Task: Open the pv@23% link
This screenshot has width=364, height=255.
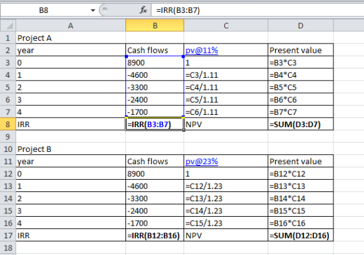Action: (x=201, y=161)
